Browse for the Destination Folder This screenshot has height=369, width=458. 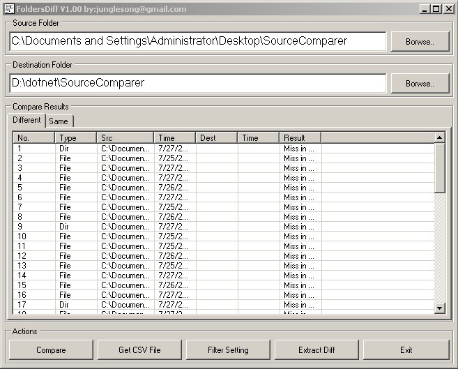[x=420, y=84]
